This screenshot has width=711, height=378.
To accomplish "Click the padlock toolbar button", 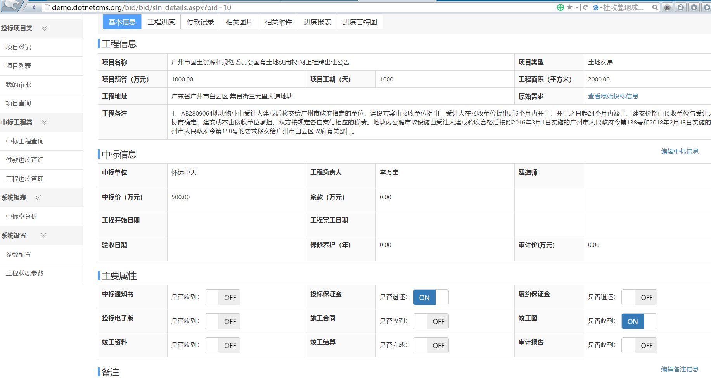I will click(681, 7).
